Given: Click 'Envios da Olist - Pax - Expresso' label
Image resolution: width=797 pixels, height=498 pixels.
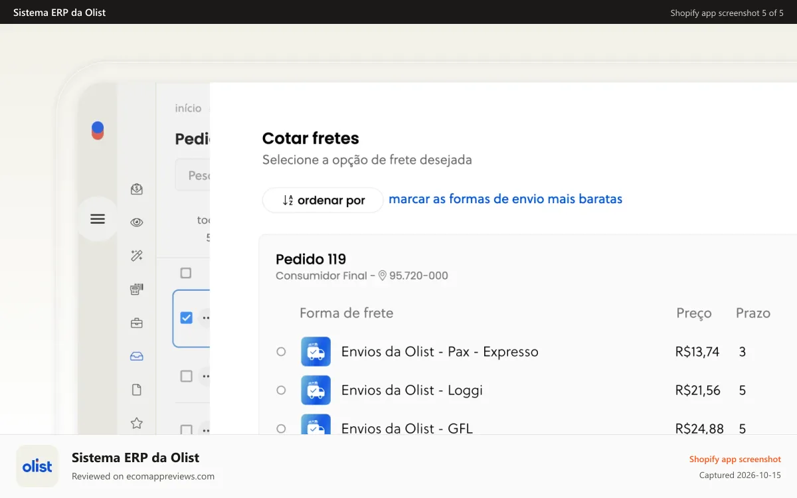Looking at the screenshot, I should [440, 352].
